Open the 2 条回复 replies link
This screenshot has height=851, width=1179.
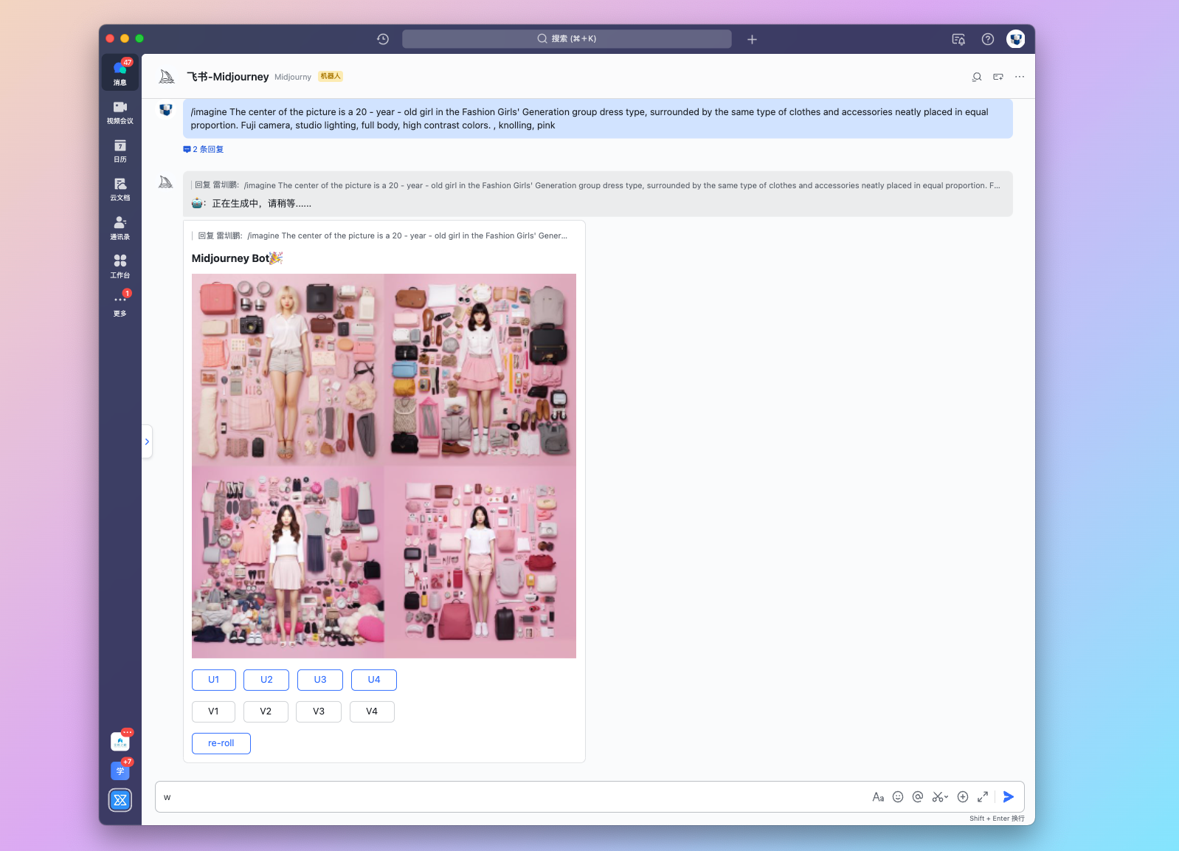tap(204, 149)
